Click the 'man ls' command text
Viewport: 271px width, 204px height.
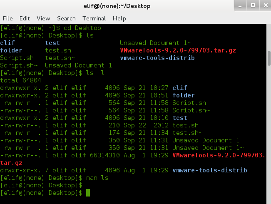pos(97,178)
